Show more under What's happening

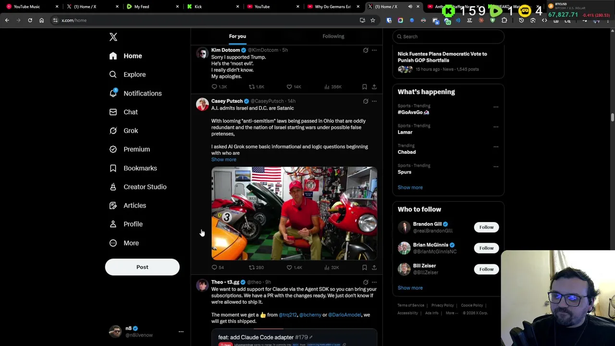410,187
